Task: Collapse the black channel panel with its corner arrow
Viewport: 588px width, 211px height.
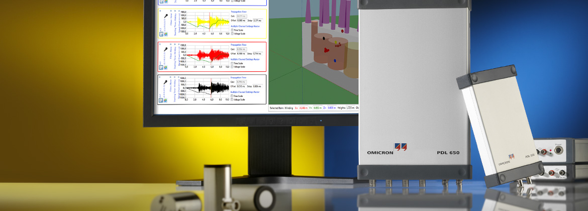Action: (x=159, y=77)
